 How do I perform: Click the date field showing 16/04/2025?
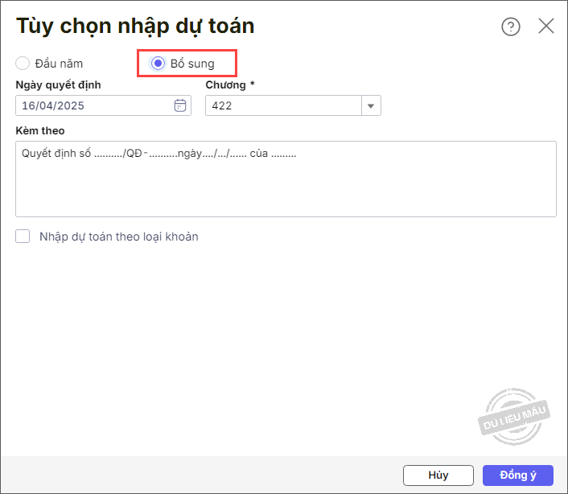coord(103,105)
